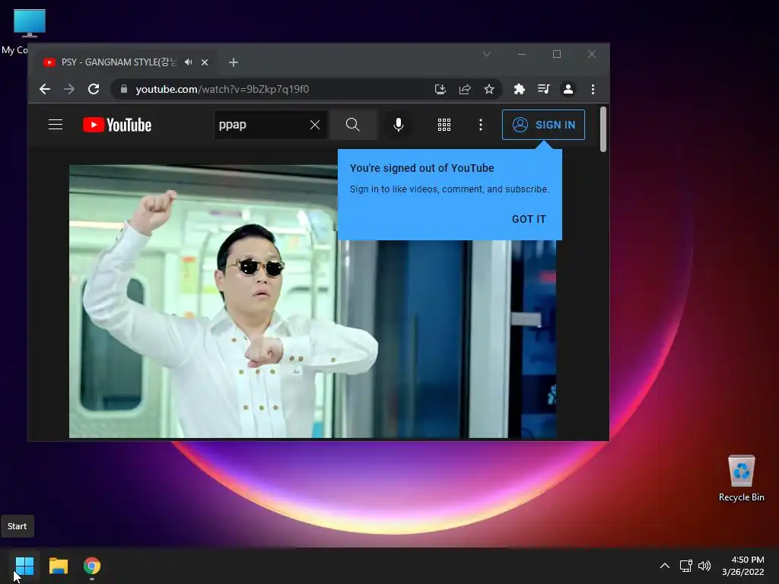The image size is (779, 584).
Task: Click the Chrome icon in the taskbar
Action: [92, 566]
